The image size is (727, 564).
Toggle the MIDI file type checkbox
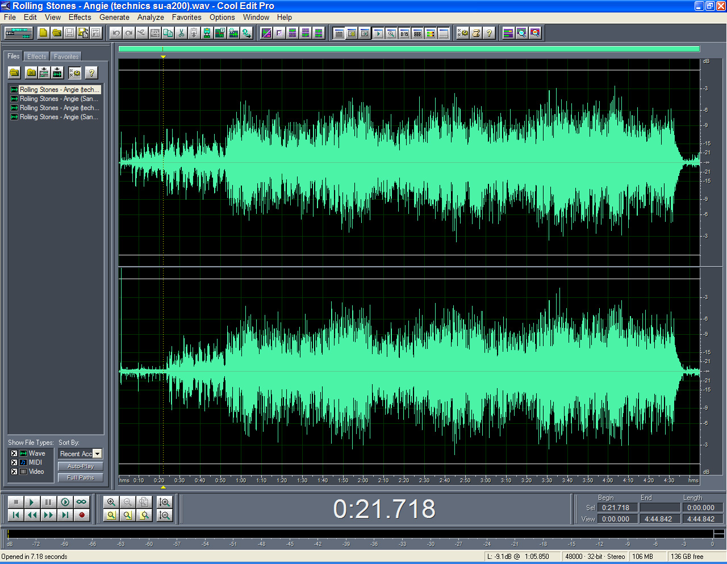(x=14, y=462)
